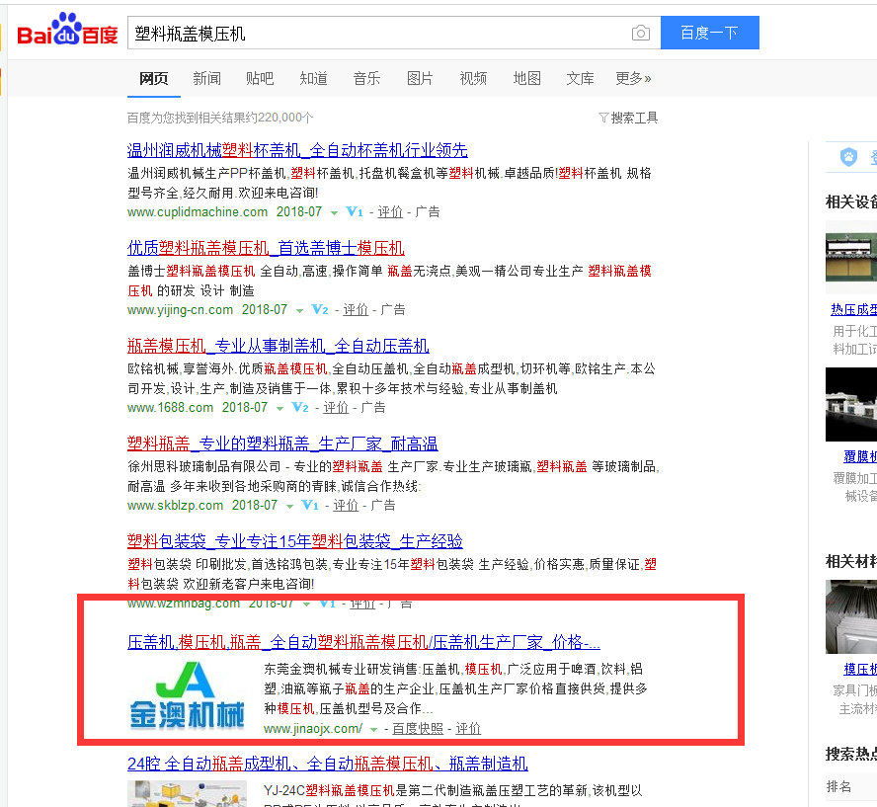Open image search via camera icon

641,34
